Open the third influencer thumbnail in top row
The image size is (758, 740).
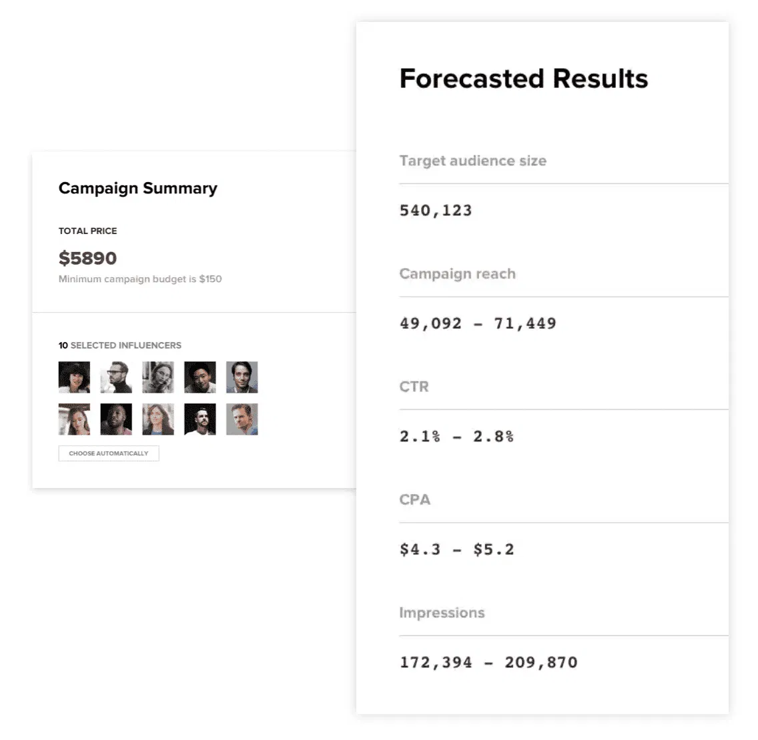158,377
